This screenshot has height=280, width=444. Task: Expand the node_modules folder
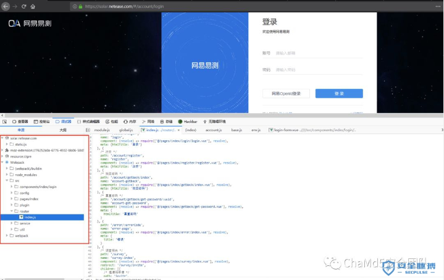[x=7, y=174]
